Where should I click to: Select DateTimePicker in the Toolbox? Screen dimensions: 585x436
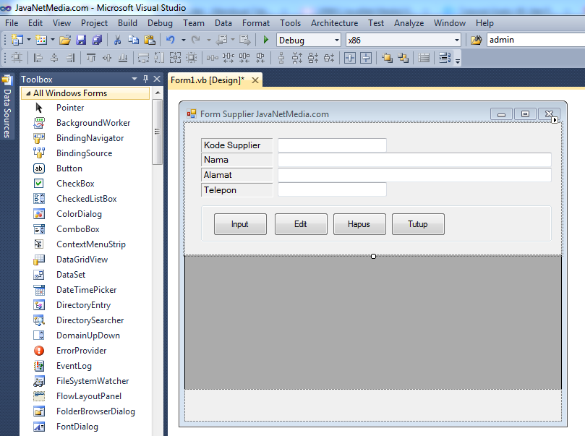click(86, 290)
